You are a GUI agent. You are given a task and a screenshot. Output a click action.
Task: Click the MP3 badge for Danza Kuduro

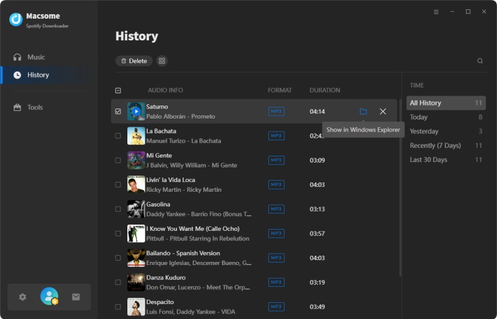(x=276, y=282)
